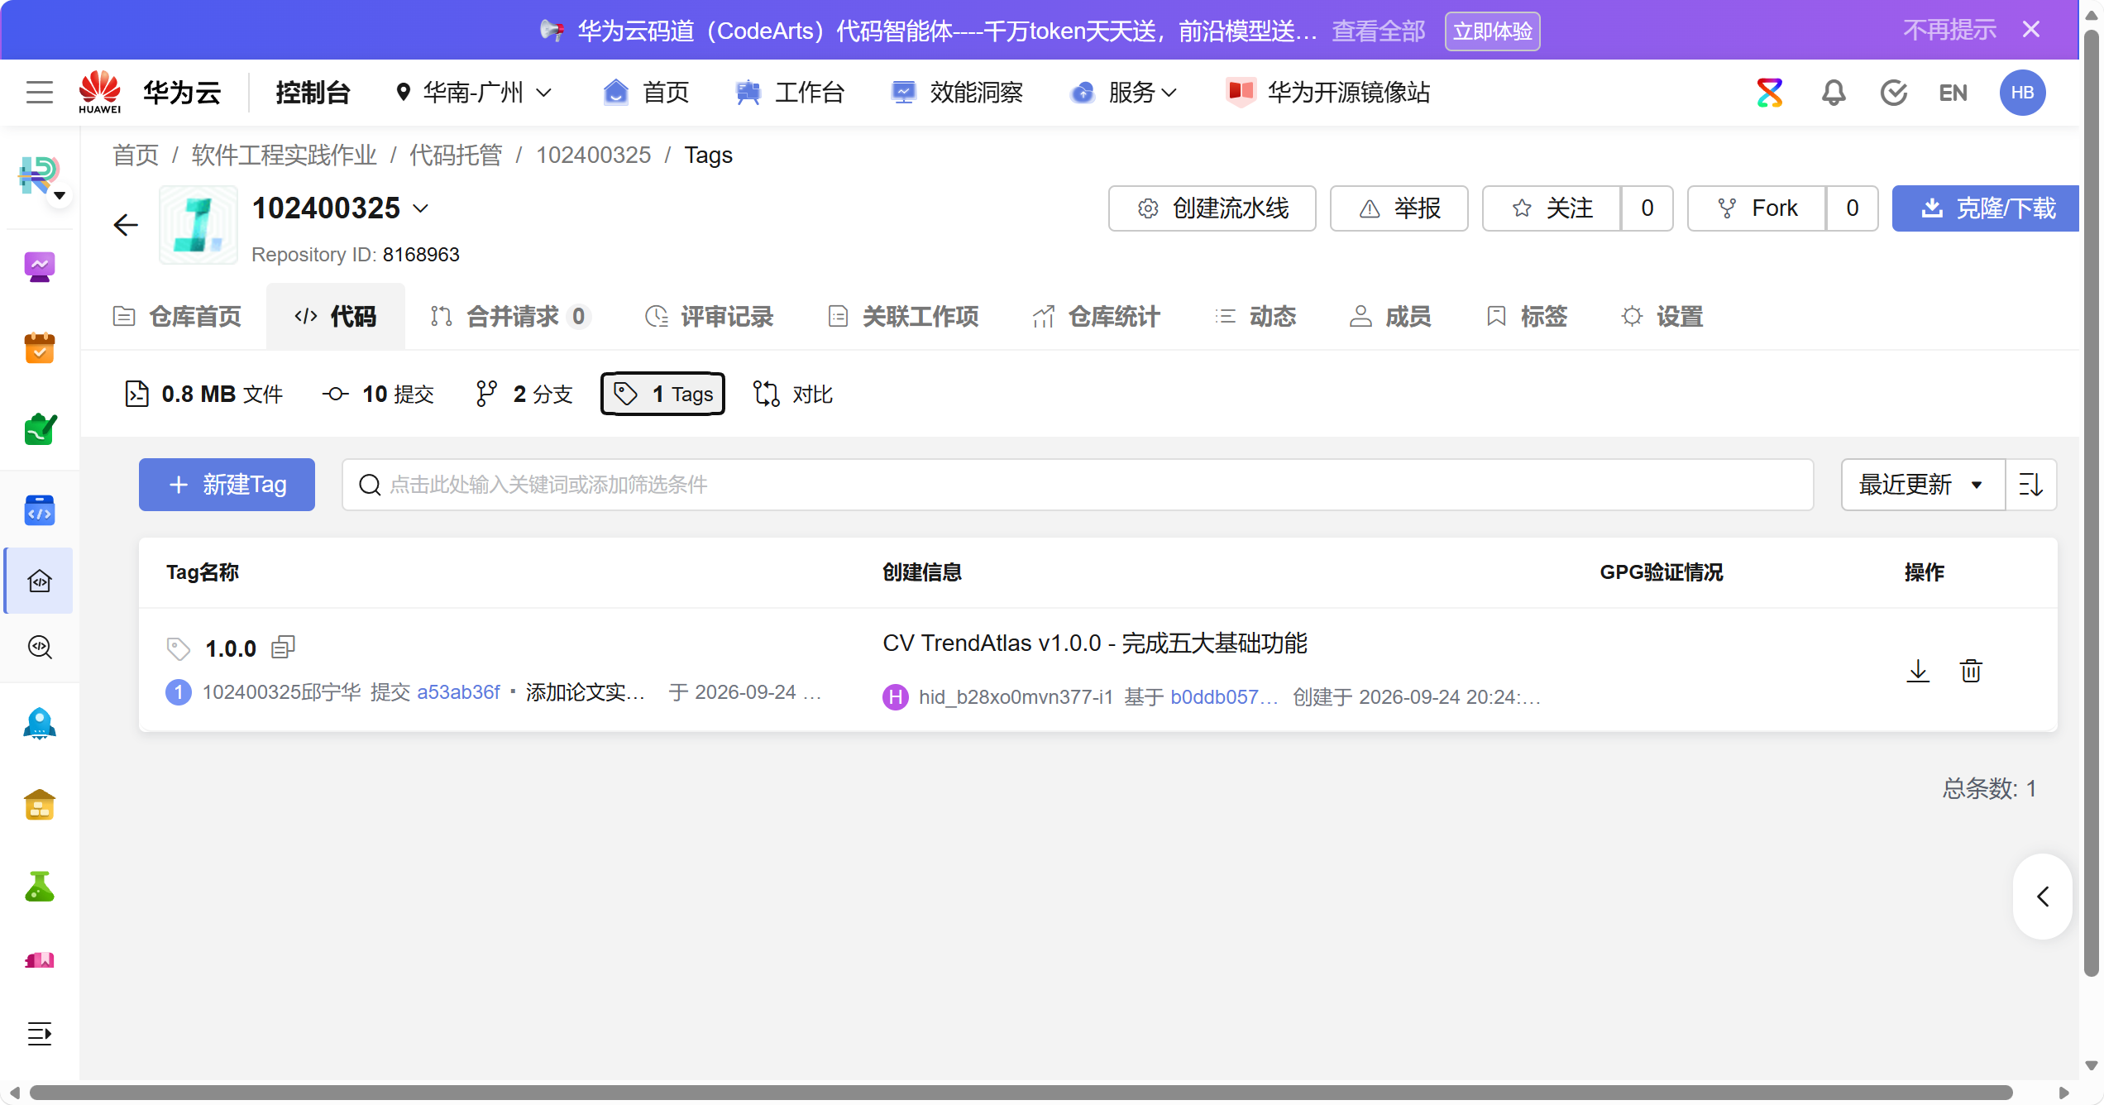Download the 1.0.0 tag archive
2104x1105 pixels.
tap(1918, 671)
